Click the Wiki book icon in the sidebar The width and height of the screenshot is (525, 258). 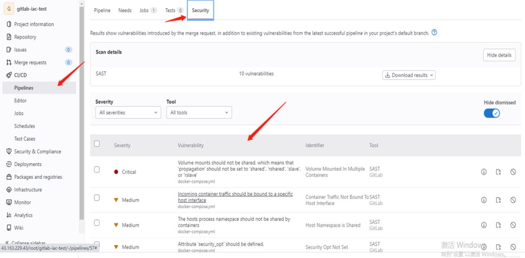pyautogui.click(x=9, y=227)
